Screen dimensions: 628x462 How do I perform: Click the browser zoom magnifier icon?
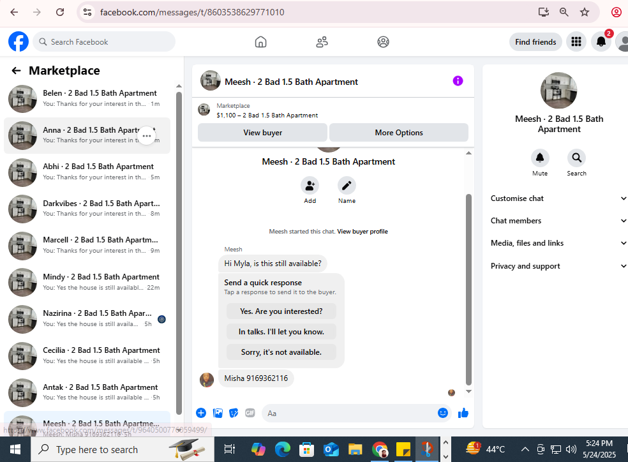pyautogui.click(x=564, y=12)
